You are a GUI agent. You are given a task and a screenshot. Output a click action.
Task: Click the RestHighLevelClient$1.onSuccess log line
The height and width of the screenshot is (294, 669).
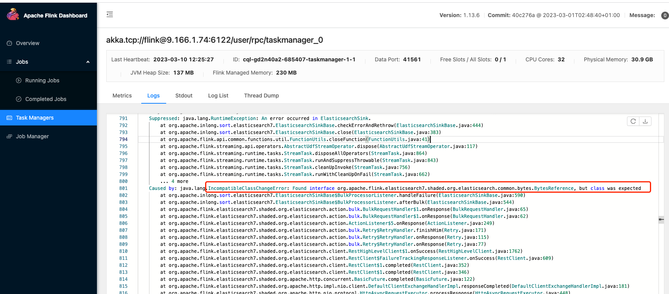(x=341, y=251)
